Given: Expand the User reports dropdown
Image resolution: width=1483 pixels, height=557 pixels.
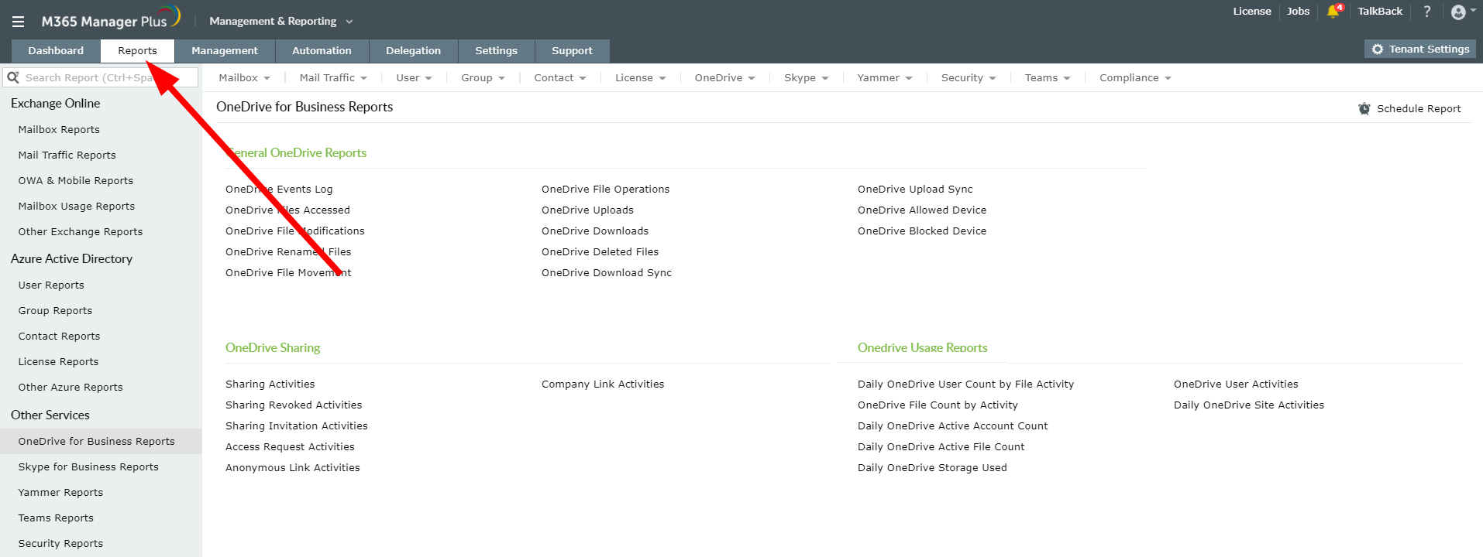Looking at the screenshot, I should click(414, 77).
